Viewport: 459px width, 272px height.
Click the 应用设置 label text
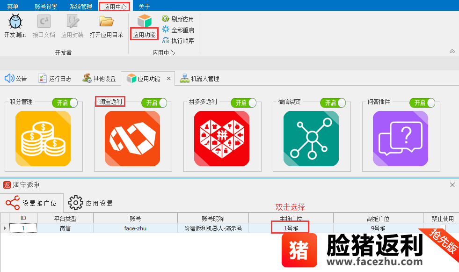[x=99, y=203]
